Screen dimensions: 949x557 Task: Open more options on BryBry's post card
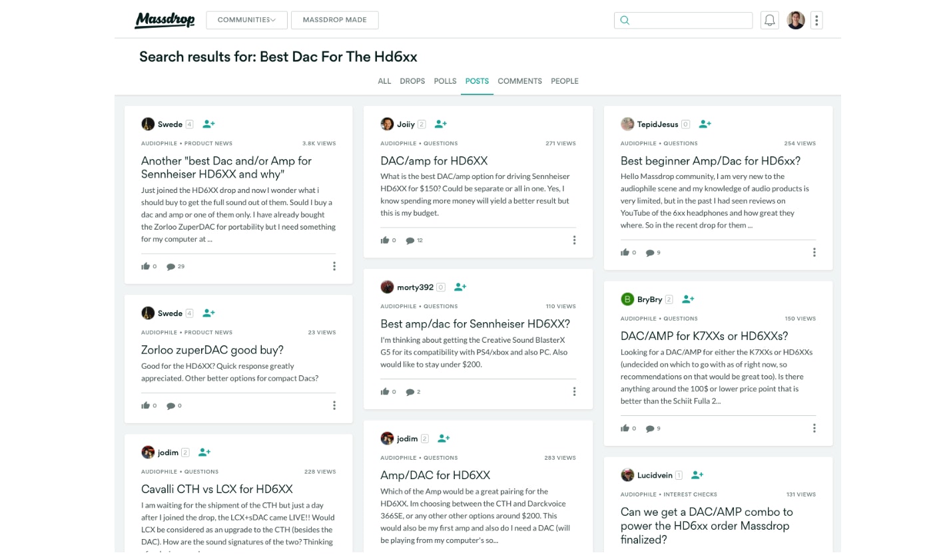pos(814,429)
